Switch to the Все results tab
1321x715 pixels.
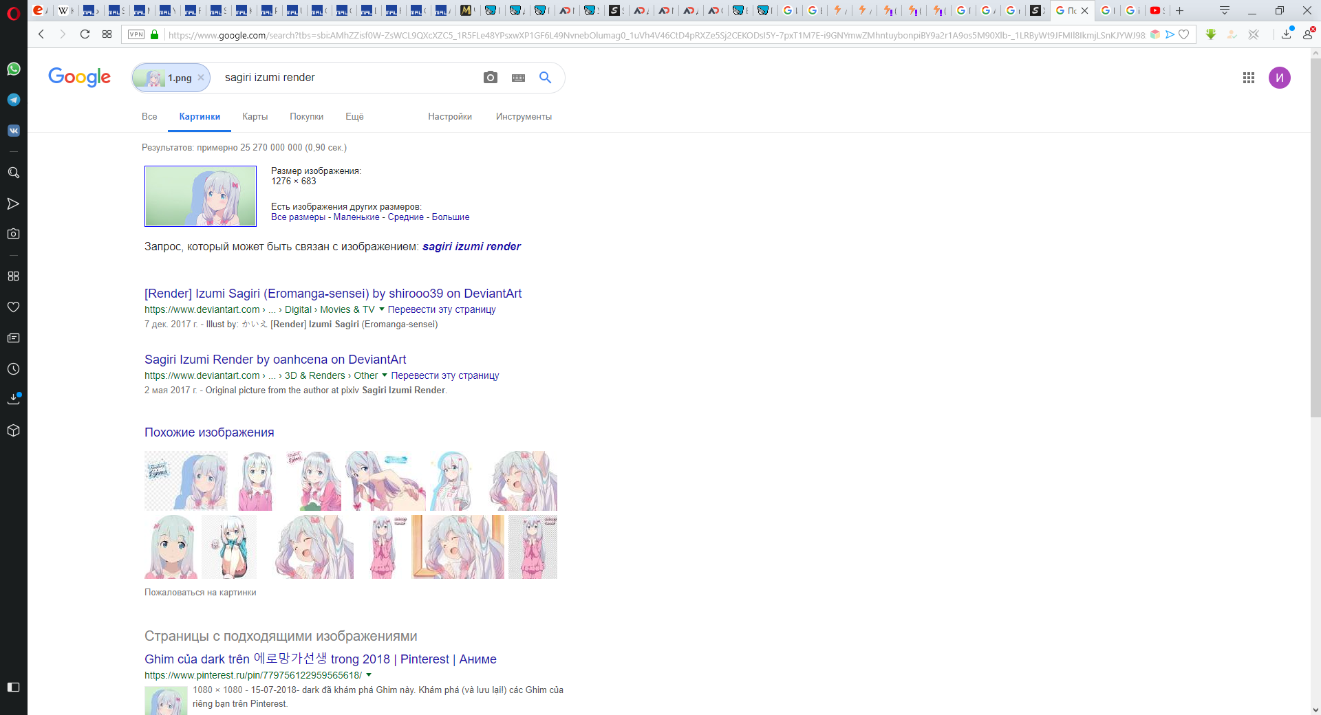click(x=149, y=116)
